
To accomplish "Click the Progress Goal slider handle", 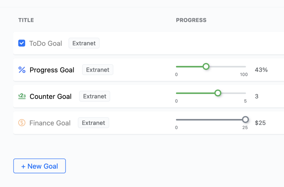I will tap(206, 66).
